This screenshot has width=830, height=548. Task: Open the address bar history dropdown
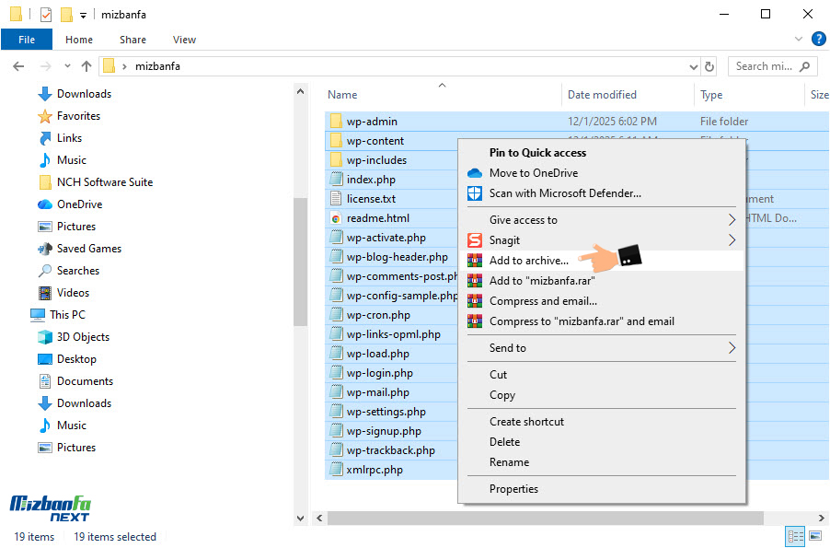point(694,66)
